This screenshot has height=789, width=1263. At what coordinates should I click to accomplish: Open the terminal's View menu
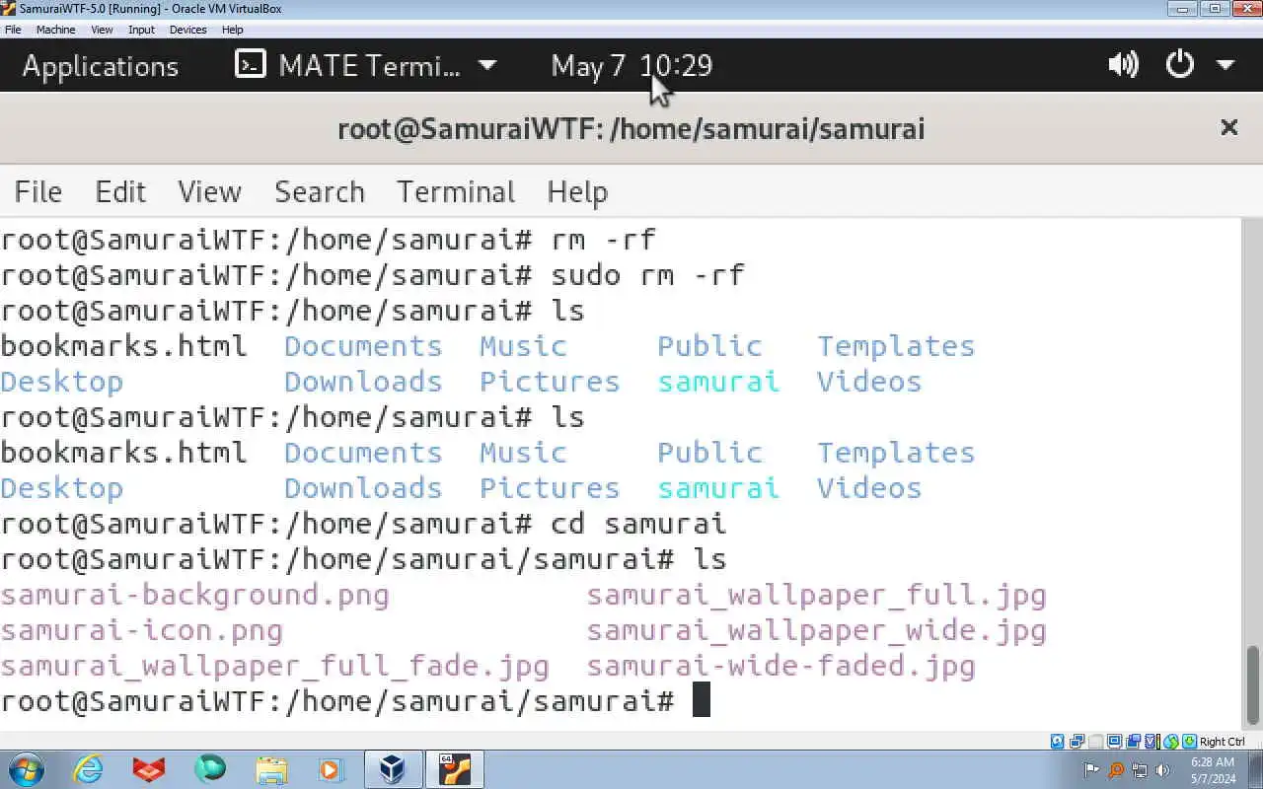pyautogui.click(x=209, y=191)
